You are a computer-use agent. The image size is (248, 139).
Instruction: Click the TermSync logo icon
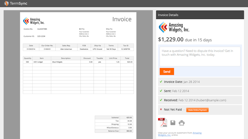6,3
